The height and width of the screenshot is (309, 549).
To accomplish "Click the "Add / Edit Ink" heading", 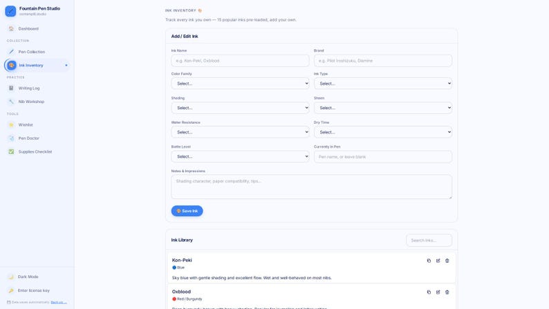I will [x=185, y=37].
